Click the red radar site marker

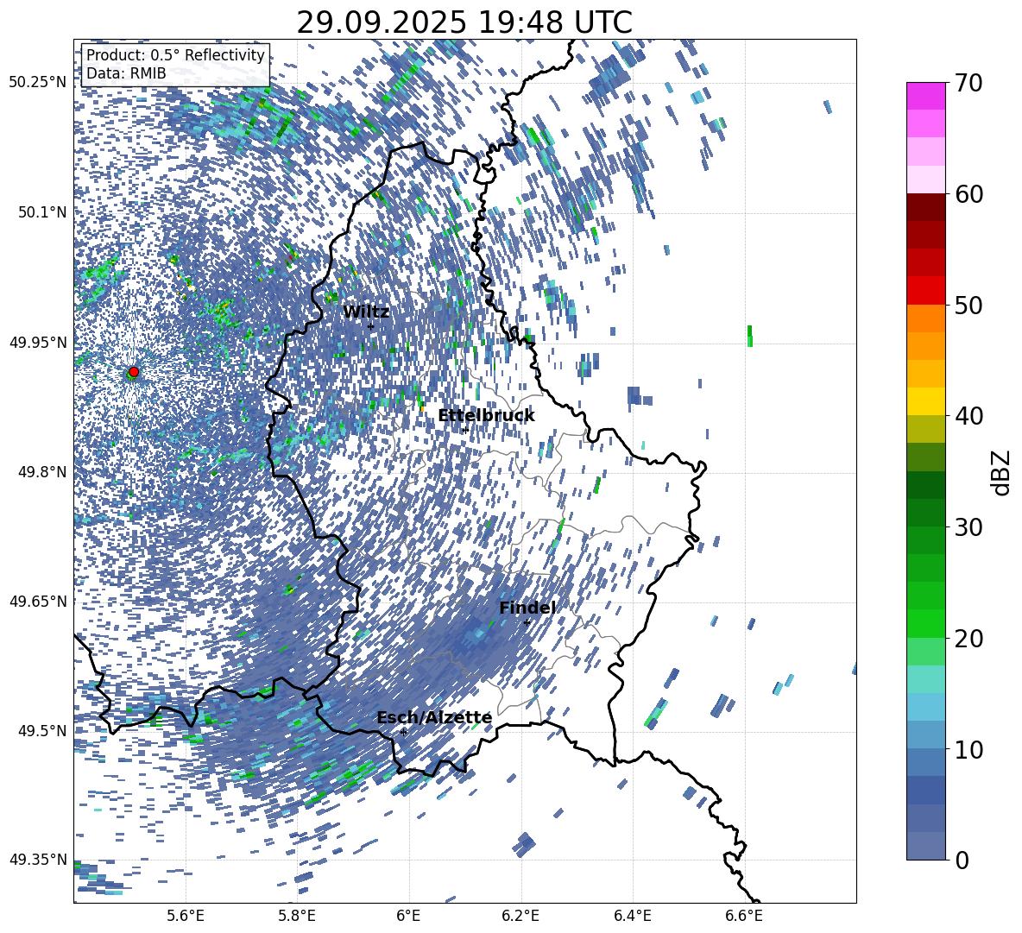(x=134, y=371)
